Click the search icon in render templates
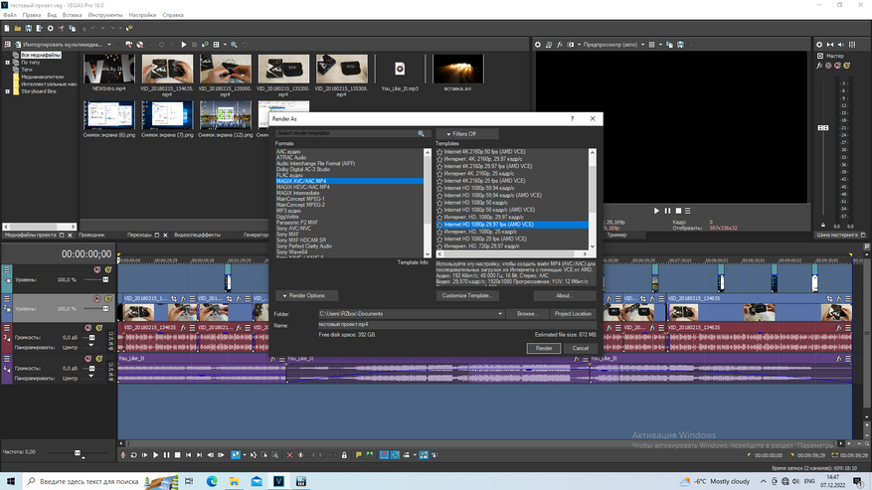The width and height of the screenshot is (872, 490). 421,133
